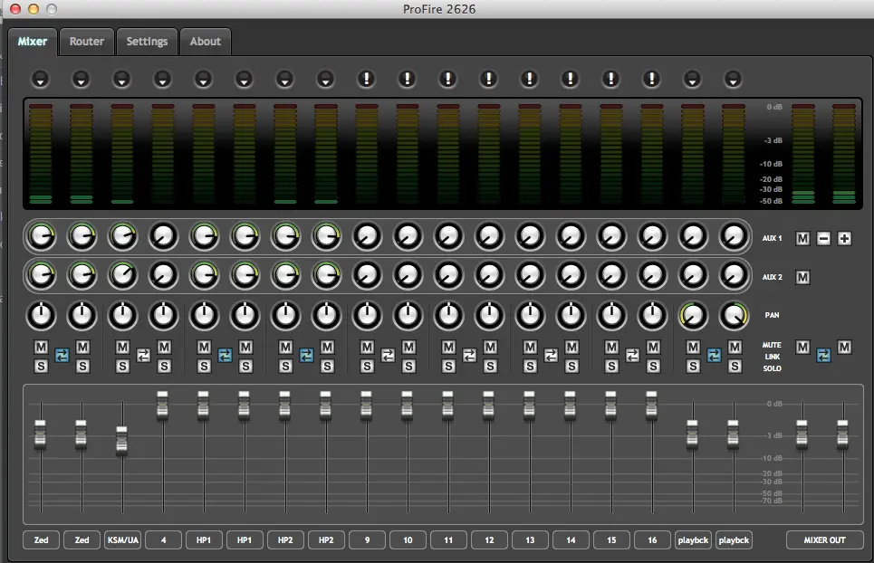Toggle stereo link for HP2 channels
The image size is (874, 563).
pos(306,355)
